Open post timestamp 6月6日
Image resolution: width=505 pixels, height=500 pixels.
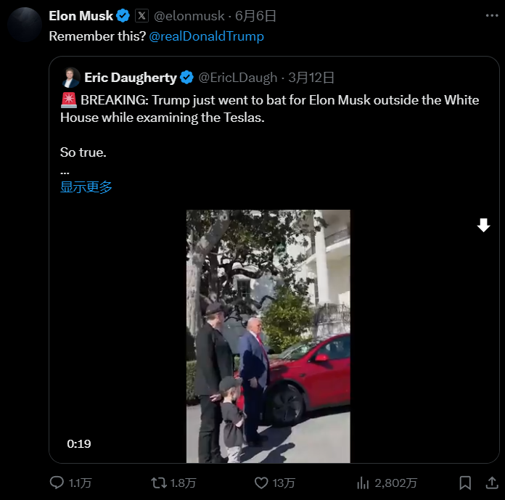[x=255, y=16]
